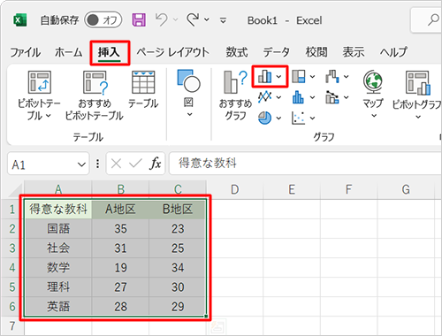The width and height of the screenshot is (442, 336).
Task: Click the B地区 header cell
Action: [178, 209]
